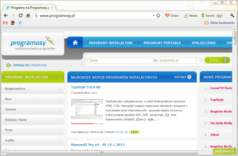
Task: Close the Programy na Programosy tab
Action: pos(52,8)
